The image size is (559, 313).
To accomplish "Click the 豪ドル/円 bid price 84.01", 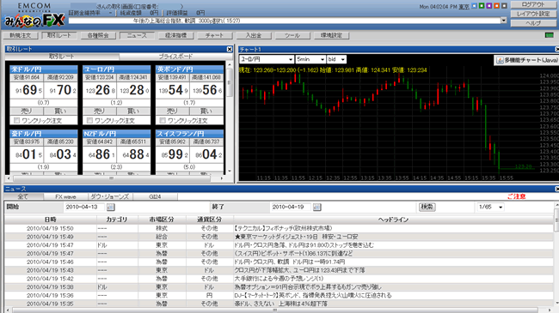I will (x=28, y=154).
